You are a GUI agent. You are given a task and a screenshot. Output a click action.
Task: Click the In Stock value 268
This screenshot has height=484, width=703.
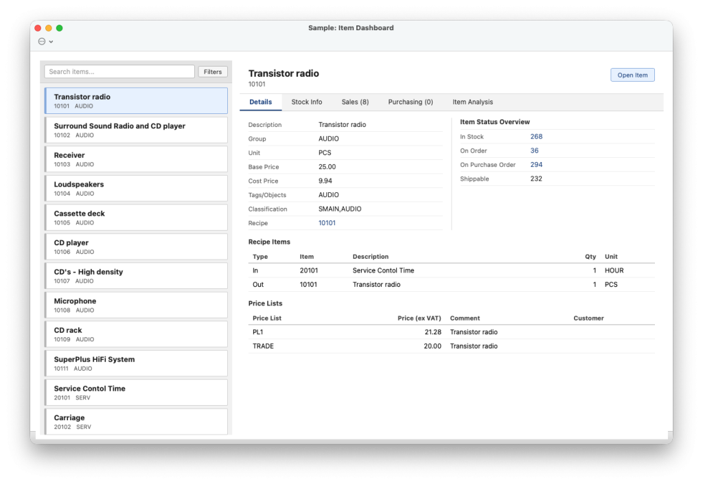[x=536, y=137]
